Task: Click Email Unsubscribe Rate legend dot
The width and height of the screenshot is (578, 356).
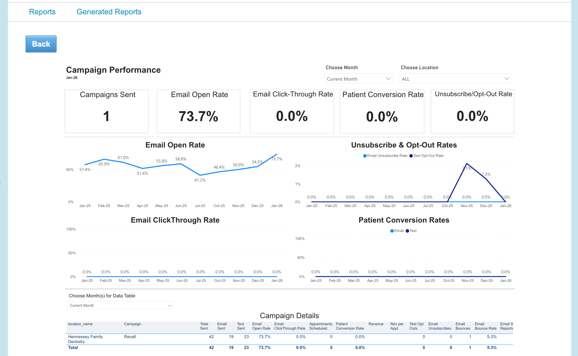Action: pos(365,156)
